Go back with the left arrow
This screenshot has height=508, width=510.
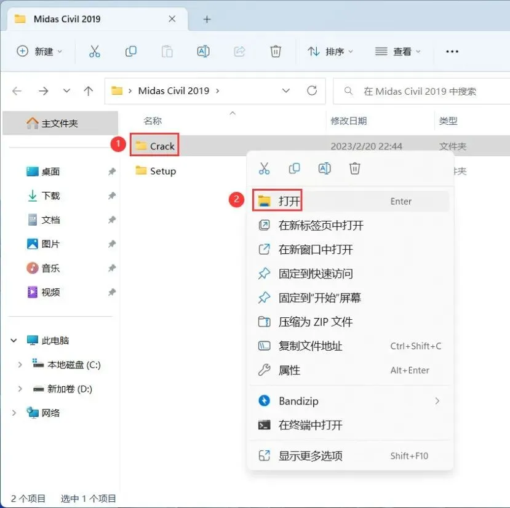pos(17,91)
